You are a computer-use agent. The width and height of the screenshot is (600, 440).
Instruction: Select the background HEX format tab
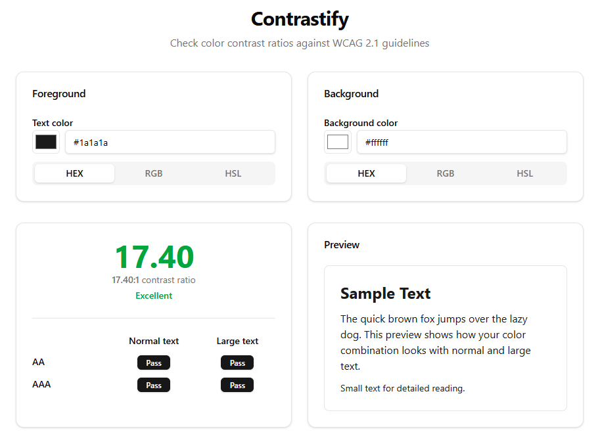point(366,173)
